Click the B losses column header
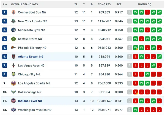The height and width of the screenshot is (115, 165). (92, 4)
